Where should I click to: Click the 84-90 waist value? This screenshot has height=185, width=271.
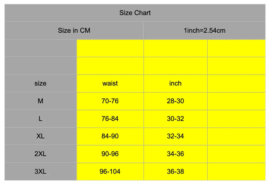click(x=110, y=136)
